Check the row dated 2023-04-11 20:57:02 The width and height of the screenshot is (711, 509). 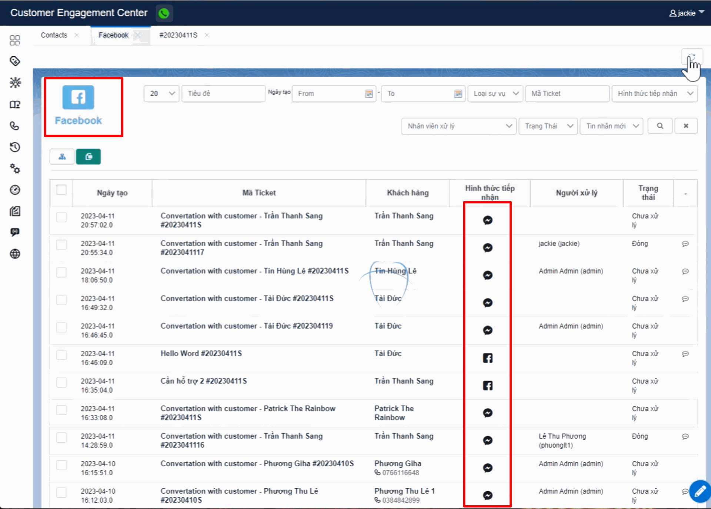[x=61, y=217]
